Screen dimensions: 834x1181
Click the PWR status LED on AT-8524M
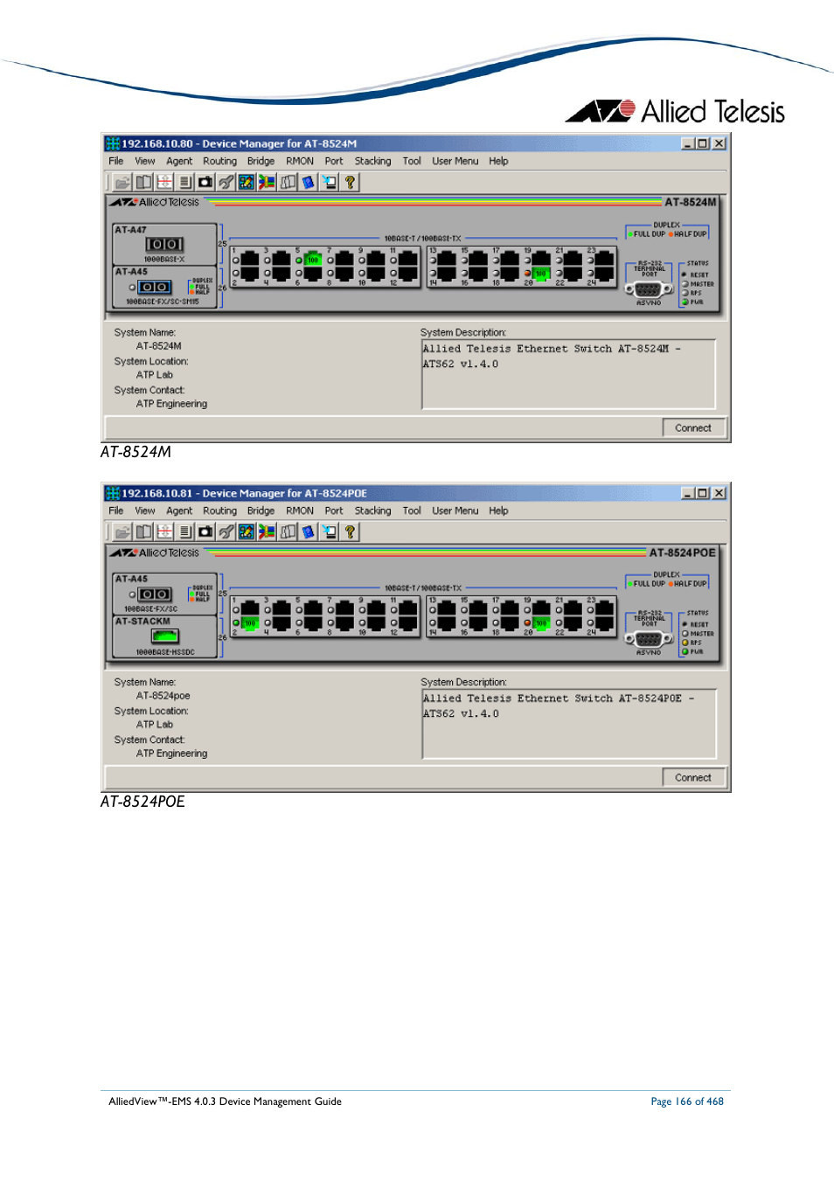685,302
